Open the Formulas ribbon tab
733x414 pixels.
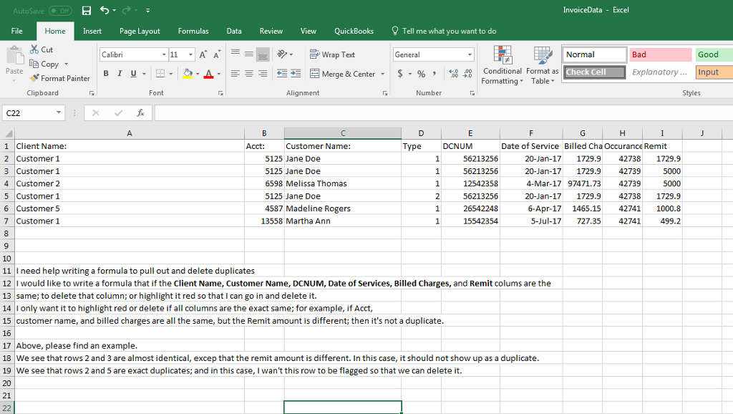click(193, 32)
